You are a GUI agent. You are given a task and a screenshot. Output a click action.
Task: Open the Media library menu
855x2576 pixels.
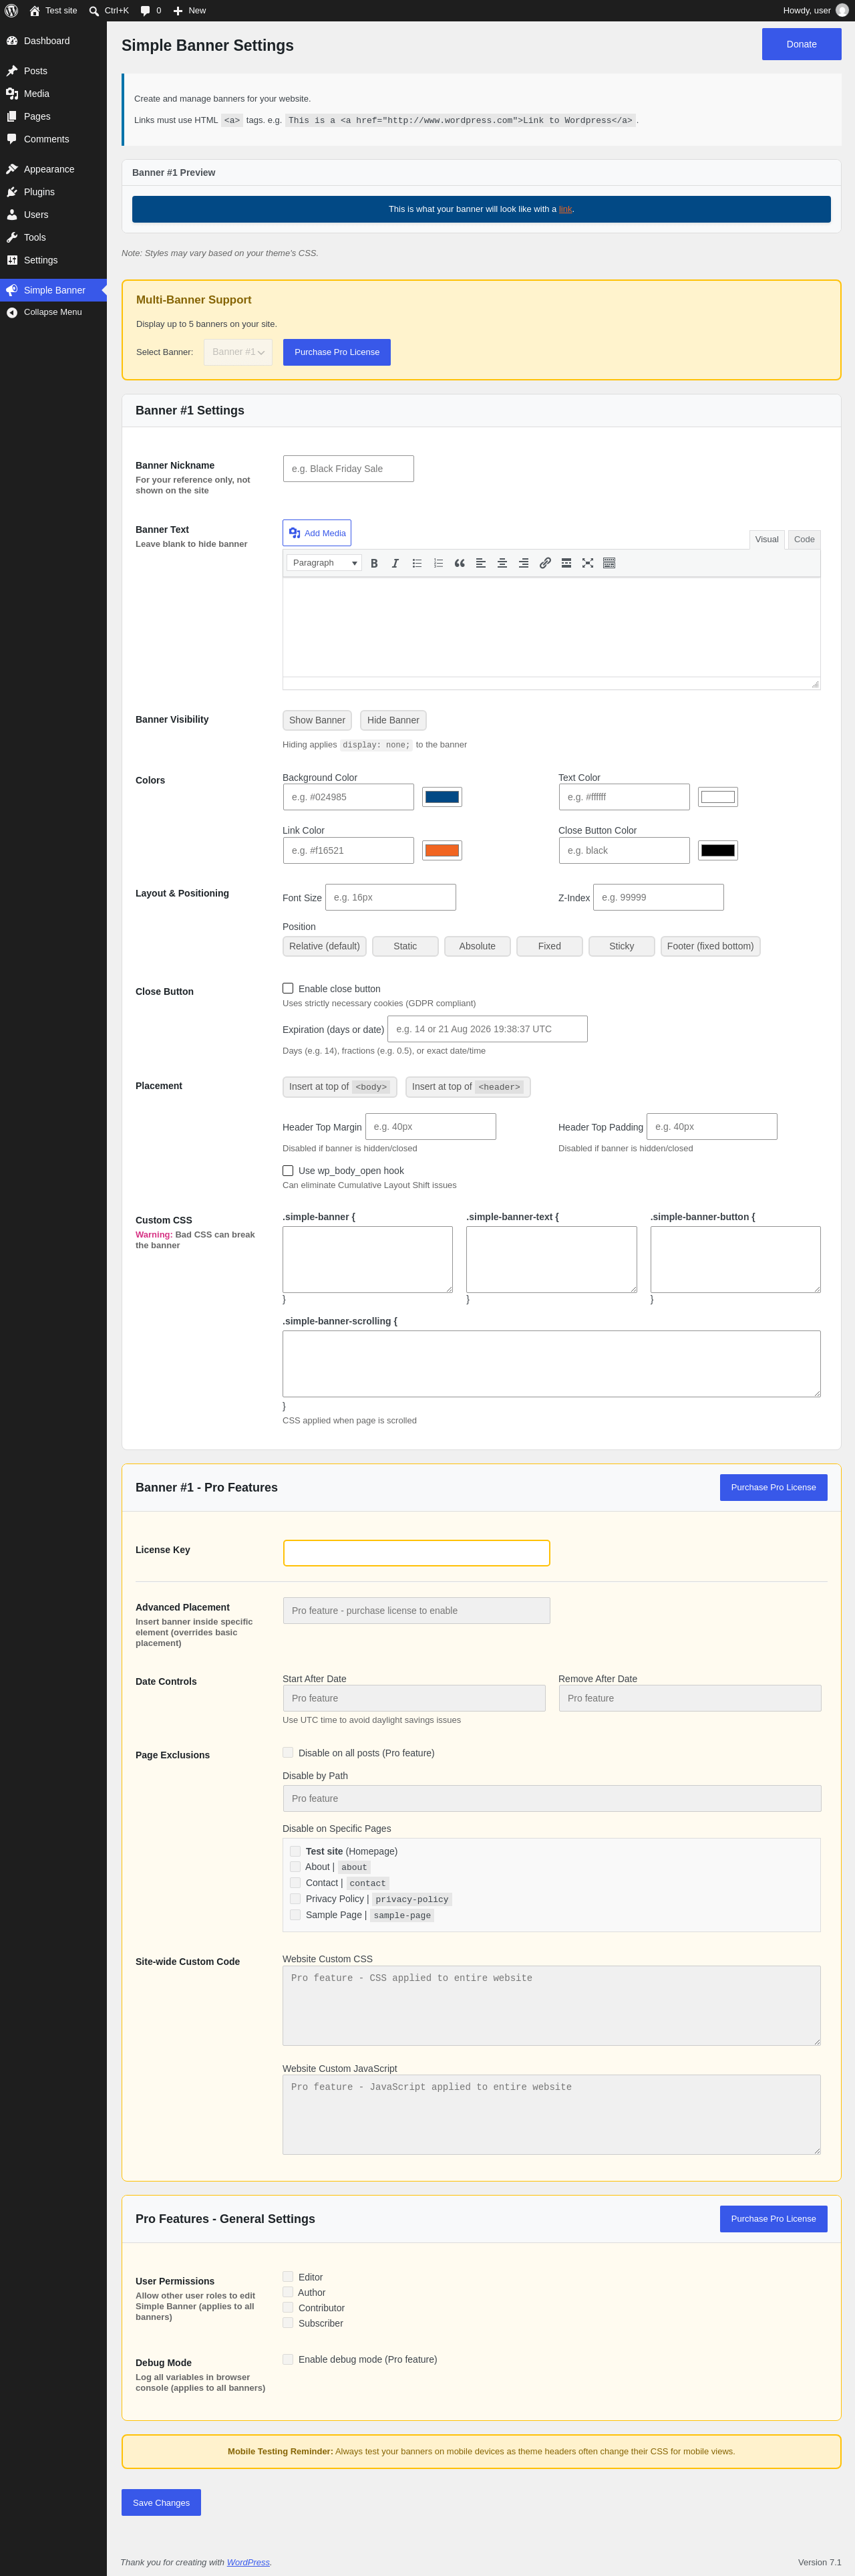53,94
